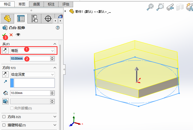Decrease D1 depth with down spinner
193x130 pixels.
coord(52,94)
